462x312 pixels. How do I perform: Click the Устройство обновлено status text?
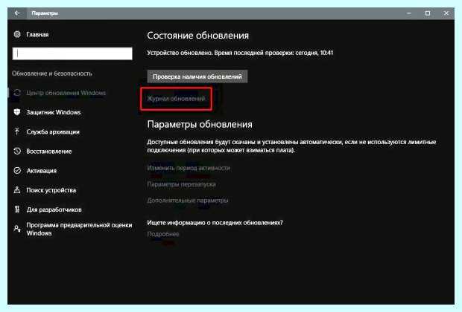pyautogui.click(x=240, y=53)
